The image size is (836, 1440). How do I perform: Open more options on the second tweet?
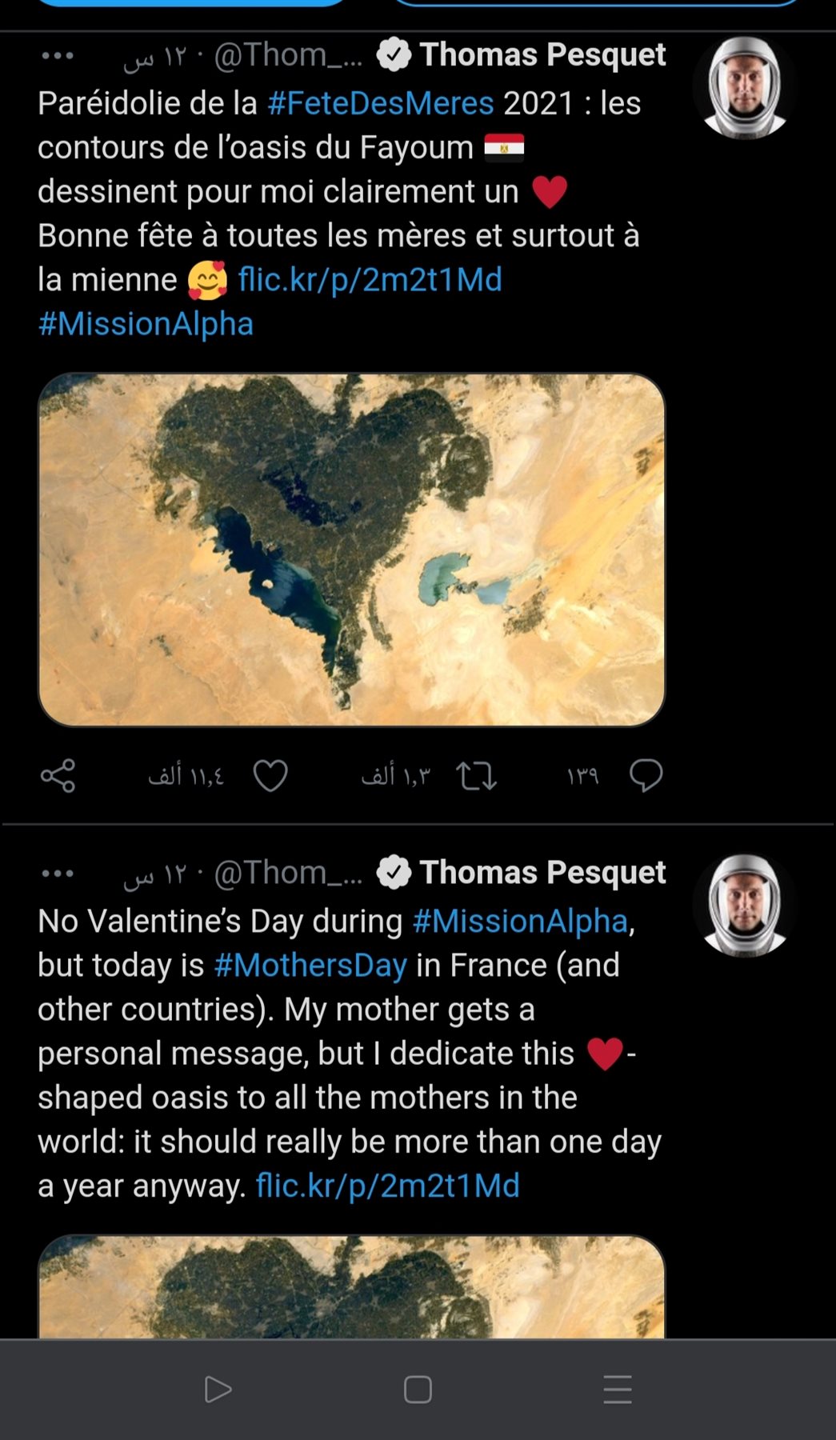[x=58, y=874]
